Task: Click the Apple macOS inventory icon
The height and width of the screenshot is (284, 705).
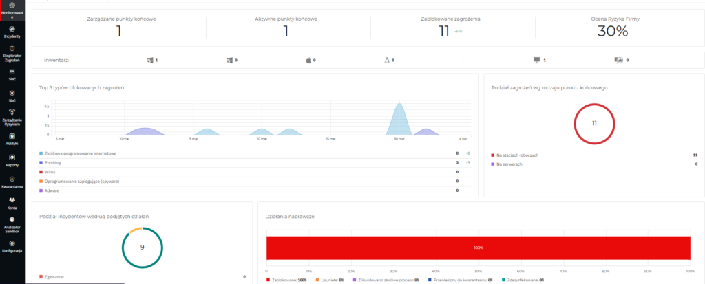Action: coord(308,61)
